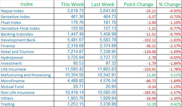Click Banking Subindex row name

[17, 34]
